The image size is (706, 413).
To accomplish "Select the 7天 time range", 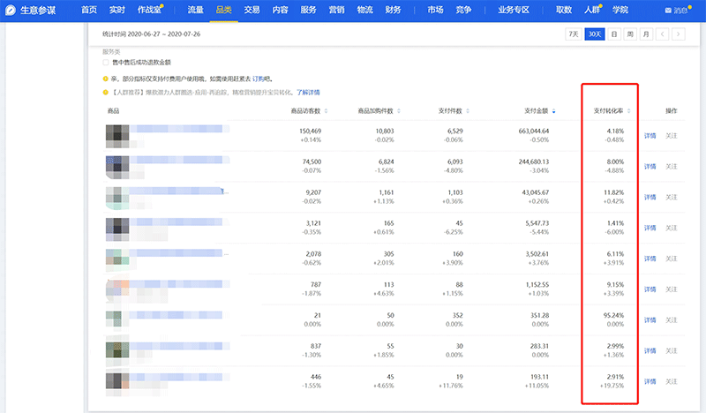I will [574, 34].
